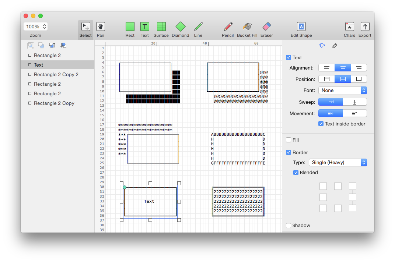Select the Rect shape tool
The width and height of the screenshot is (395, 262).
pos(130,27)
